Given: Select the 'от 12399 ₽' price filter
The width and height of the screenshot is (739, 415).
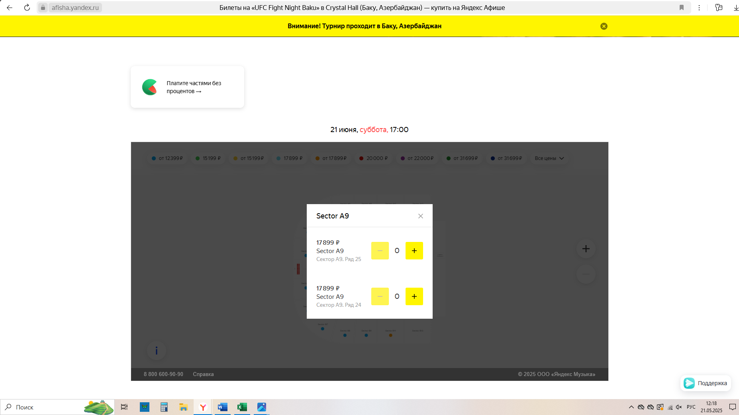Looking at the screenshot, I should click(x=167, y=158).
